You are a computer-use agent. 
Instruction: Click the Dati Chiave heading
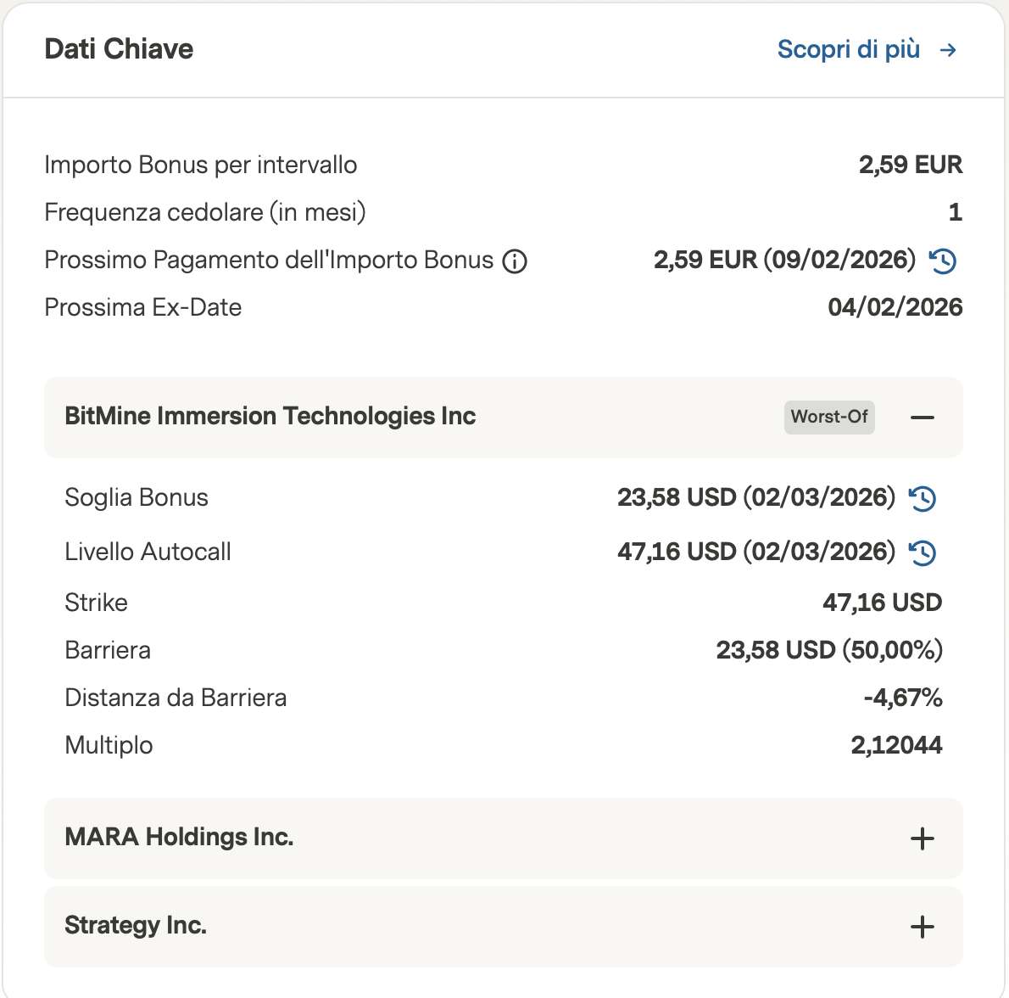(x=119, y=49)
